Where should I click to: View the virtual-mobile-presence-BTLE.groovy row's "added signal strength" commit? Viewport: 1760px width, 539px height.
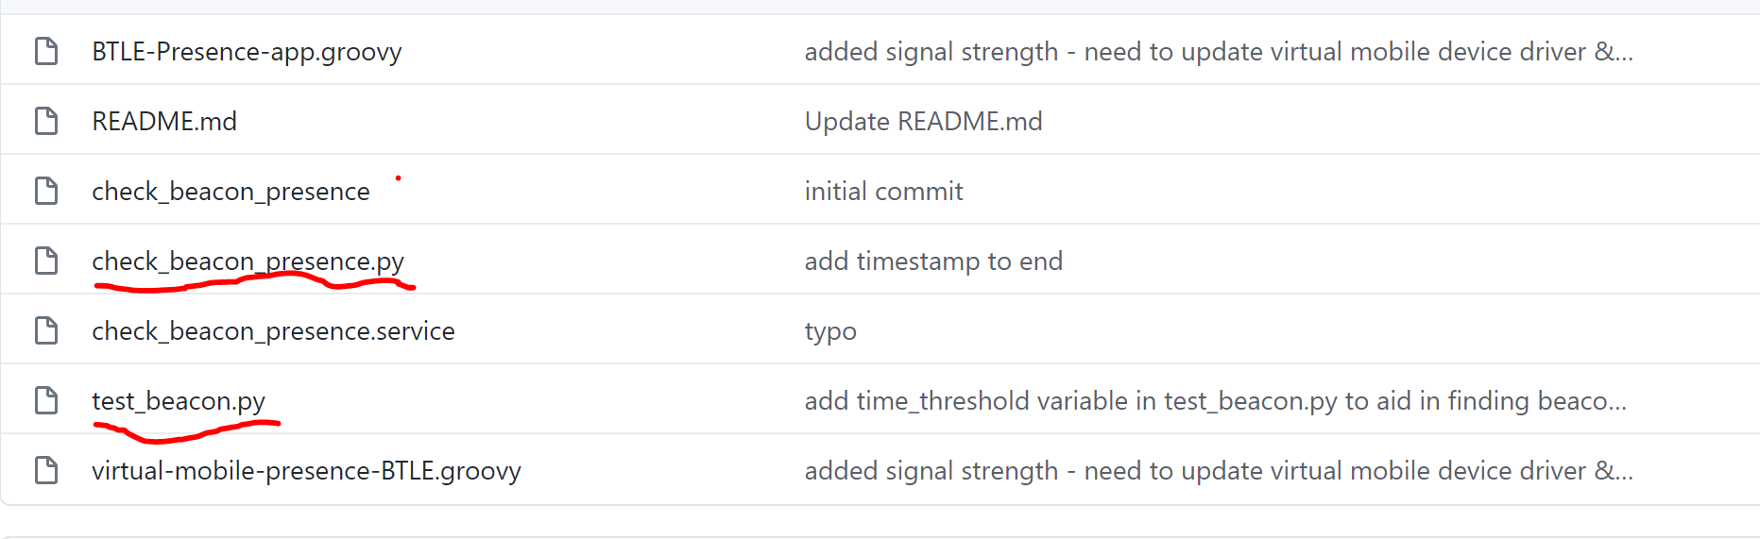(x=1218, y=470)
